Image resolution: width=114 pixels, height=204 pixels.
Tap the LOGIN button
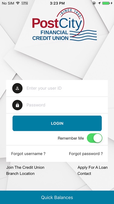[57, 123]
